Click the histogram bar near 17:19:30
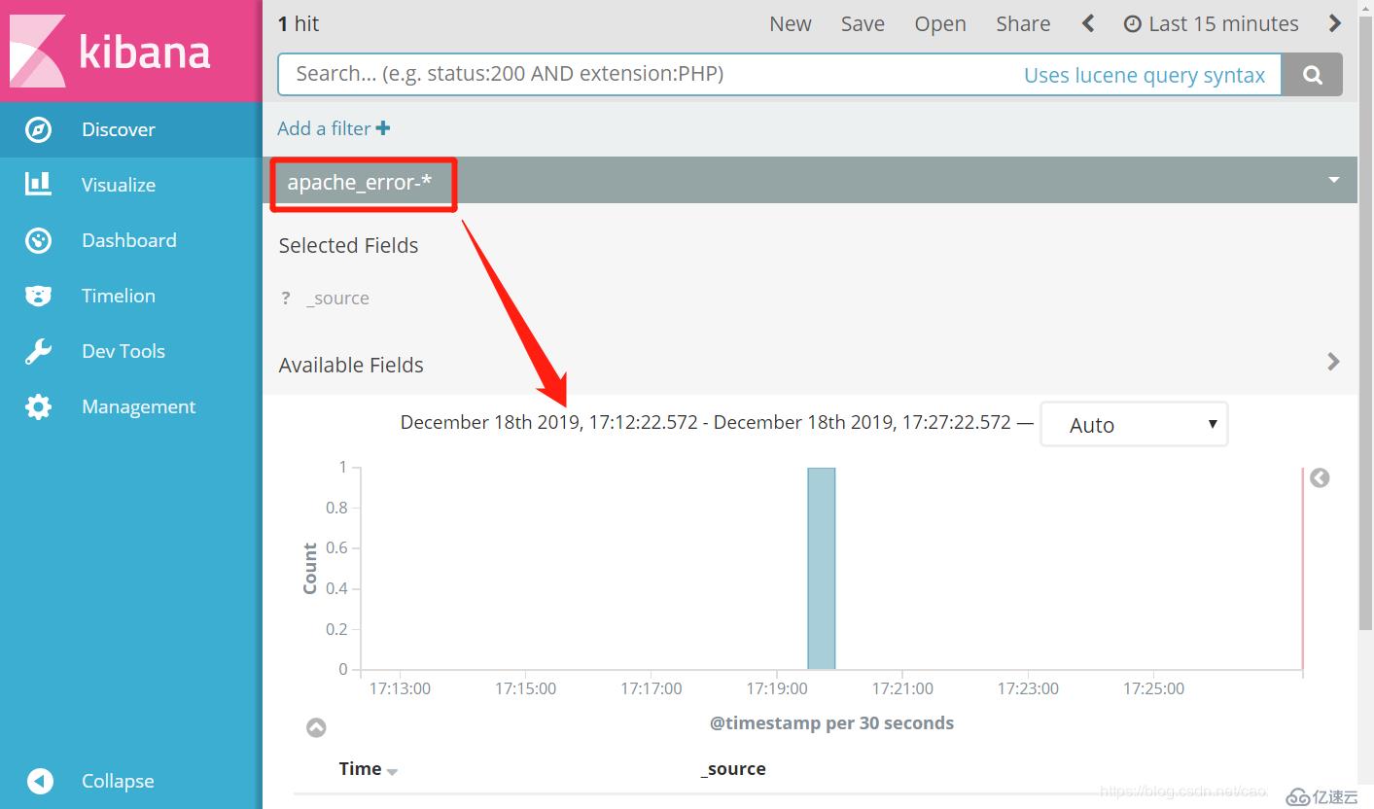Screen dimensions: 1374x809 [821, 569]
